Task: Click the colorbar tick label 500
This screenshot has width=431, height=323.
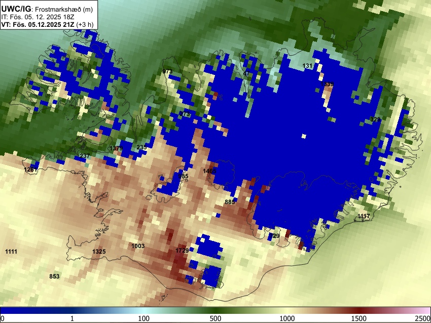Action: coord(215,318)
